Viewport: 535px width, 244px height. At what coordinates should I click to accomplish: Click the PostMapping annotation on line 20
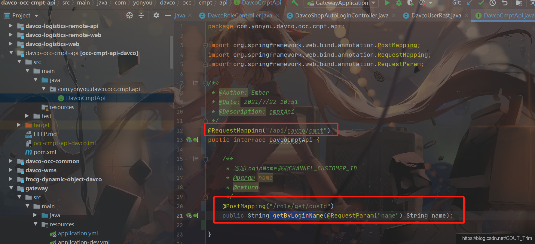pyautogui.click(x=244, y=206)
